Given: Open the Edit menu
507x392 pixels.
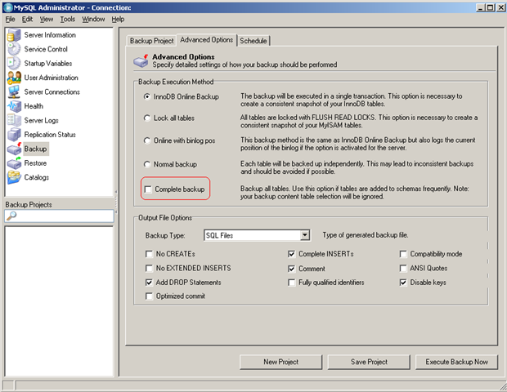Looking at the screenshot, I should (x=27, y=19).
